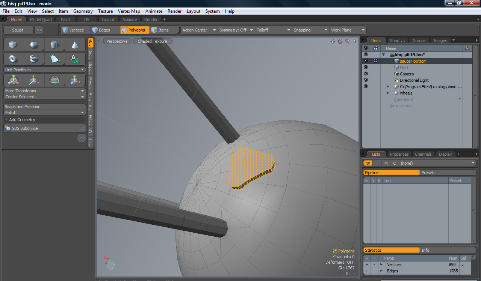481x281 pixels.
Task: Expand the wheels folder
Action: (388, 93)
